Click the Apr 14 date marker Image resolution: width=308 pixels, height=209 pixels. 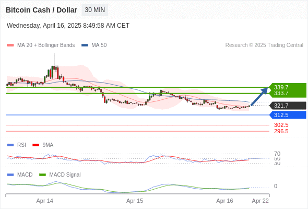pos(45,201)
